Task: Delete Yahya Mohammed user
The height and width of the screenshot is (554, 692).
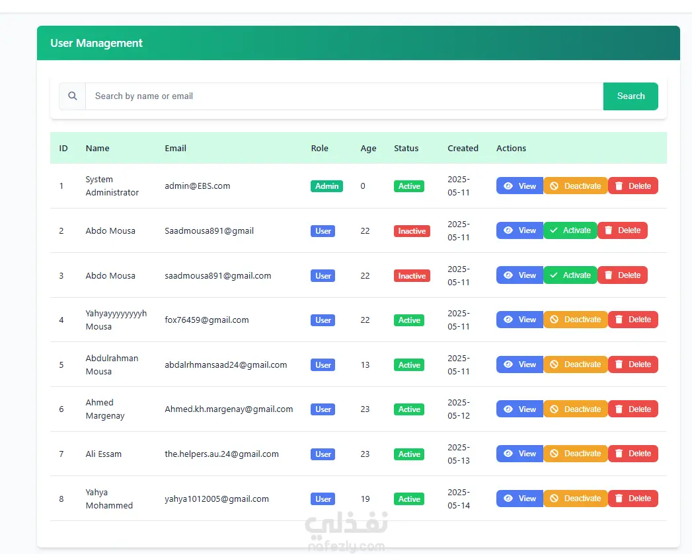Action: 633,499
